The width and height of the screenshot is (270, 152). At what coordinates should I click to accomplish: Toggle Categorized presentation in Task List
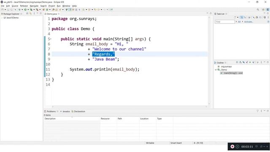click(242, 17)
